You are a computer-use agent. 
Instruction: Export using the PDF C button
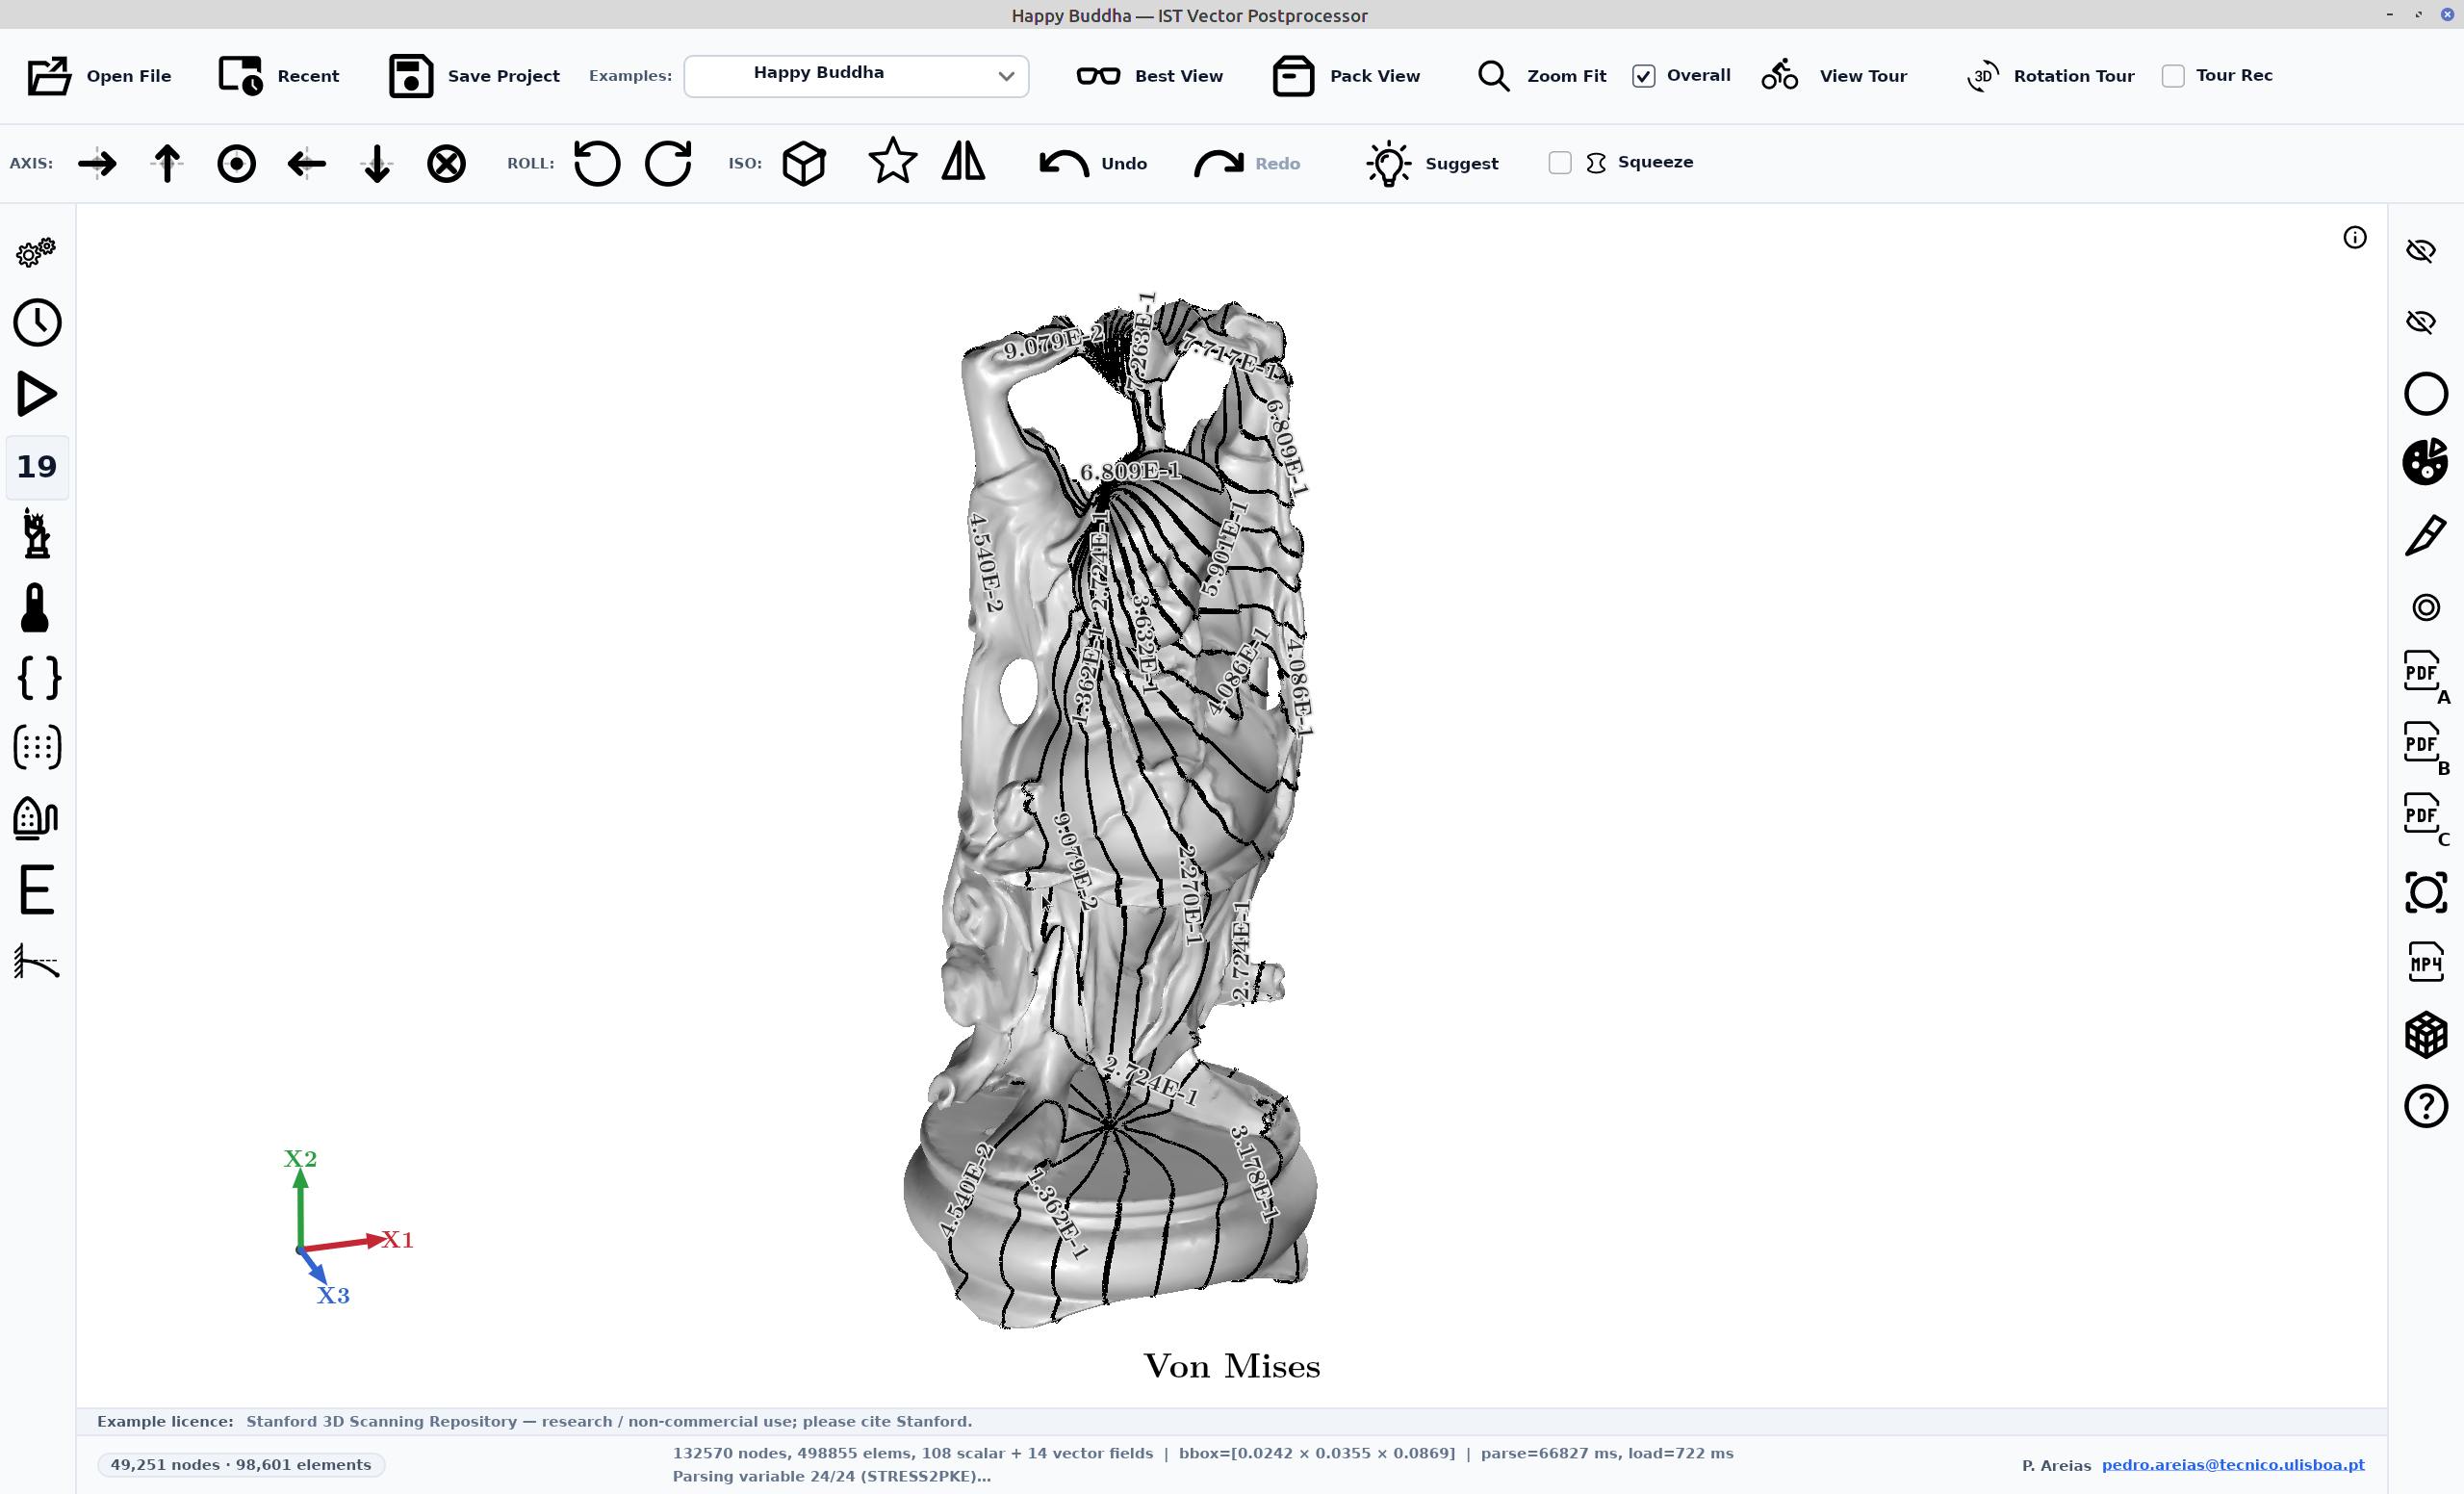[x=2426, y=820]
